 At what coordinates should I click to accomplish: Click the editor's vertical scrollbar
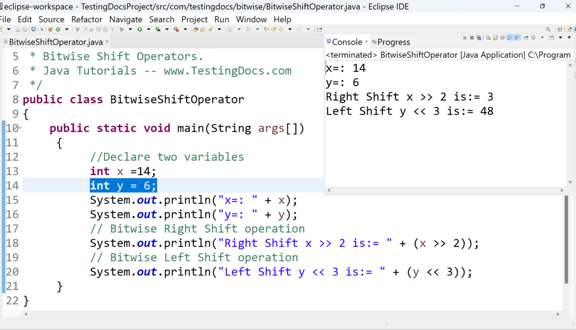[566, 238]
